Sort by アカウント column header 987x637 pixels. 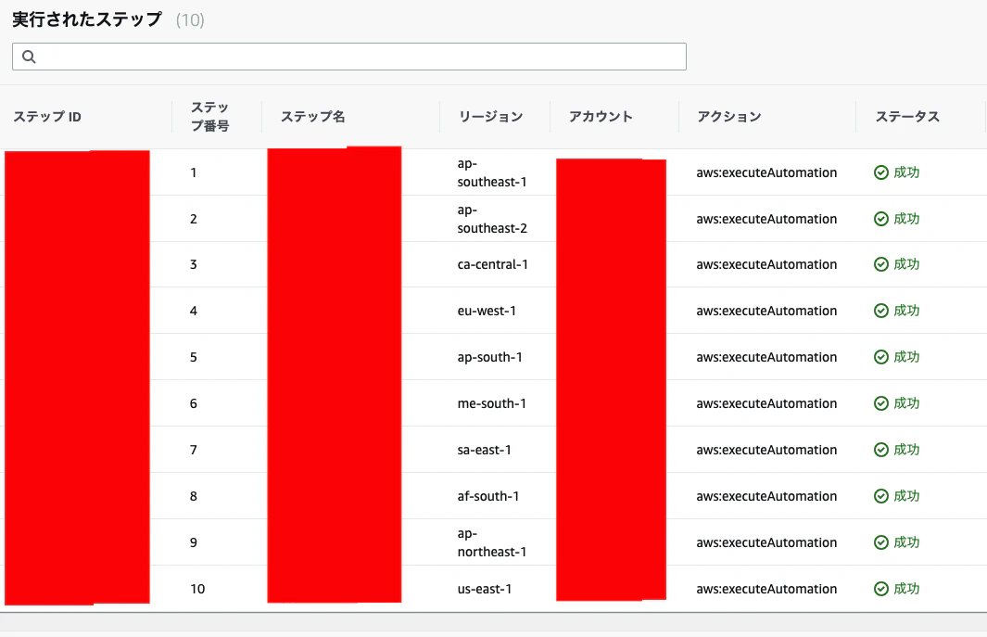pyautogui.click(x=601, y=117)
